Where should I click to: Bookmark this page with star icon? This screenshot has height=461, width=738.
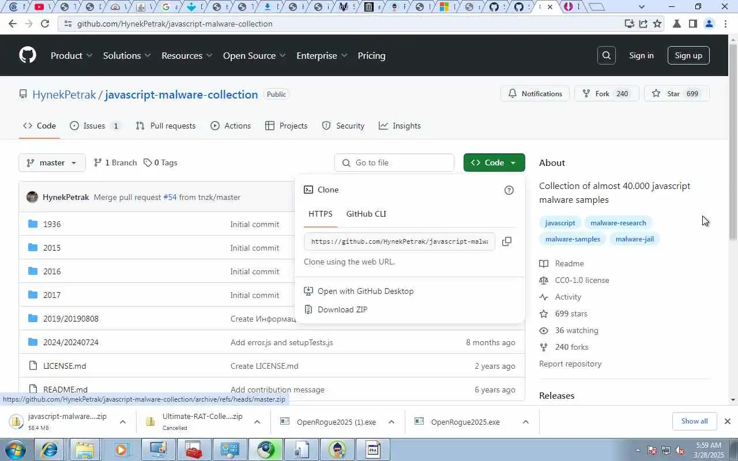click(657, 24)
